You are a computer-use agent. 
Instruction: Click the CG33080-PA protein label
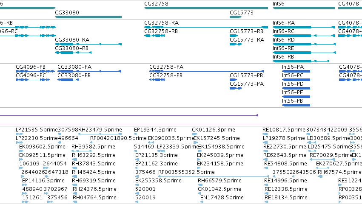point(74,67)
